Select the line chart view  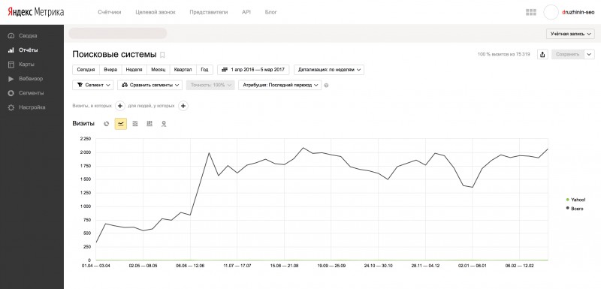(121, 124)
